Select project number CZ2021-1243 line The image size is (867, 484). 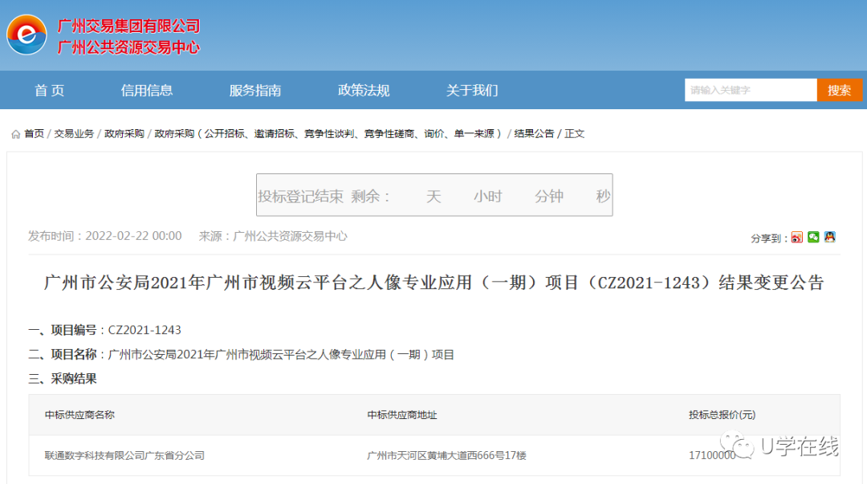(x=104, y=330)
